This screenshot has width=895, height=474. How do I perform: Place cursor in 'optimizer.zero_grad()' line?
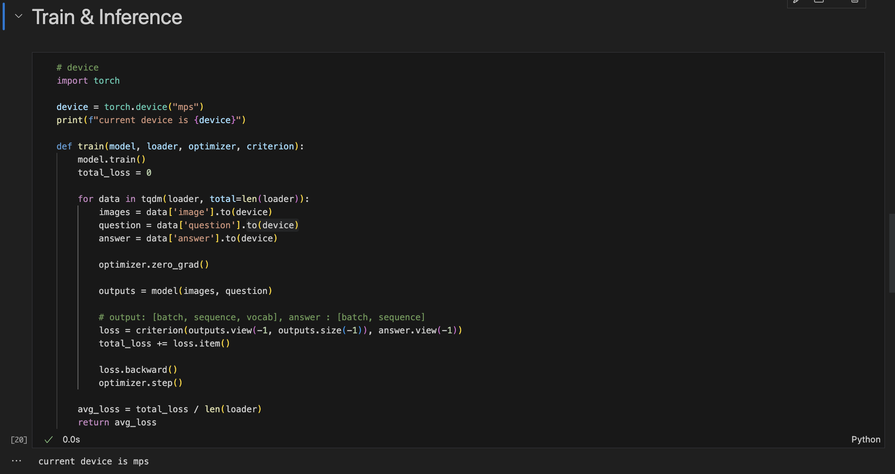[x=153, y=265]
